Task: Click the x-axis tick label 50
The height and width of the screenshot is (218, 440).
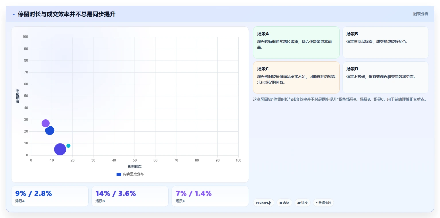Action: [135, 160]
